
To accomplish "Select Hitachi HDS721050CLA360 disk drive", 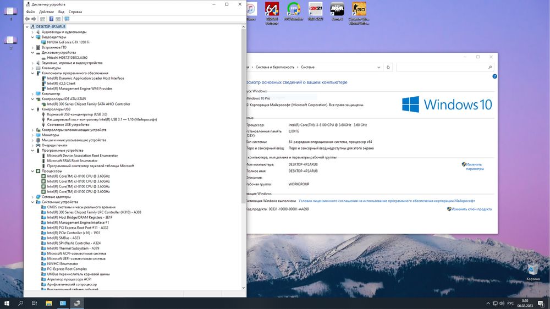I will tap(67, 58).
